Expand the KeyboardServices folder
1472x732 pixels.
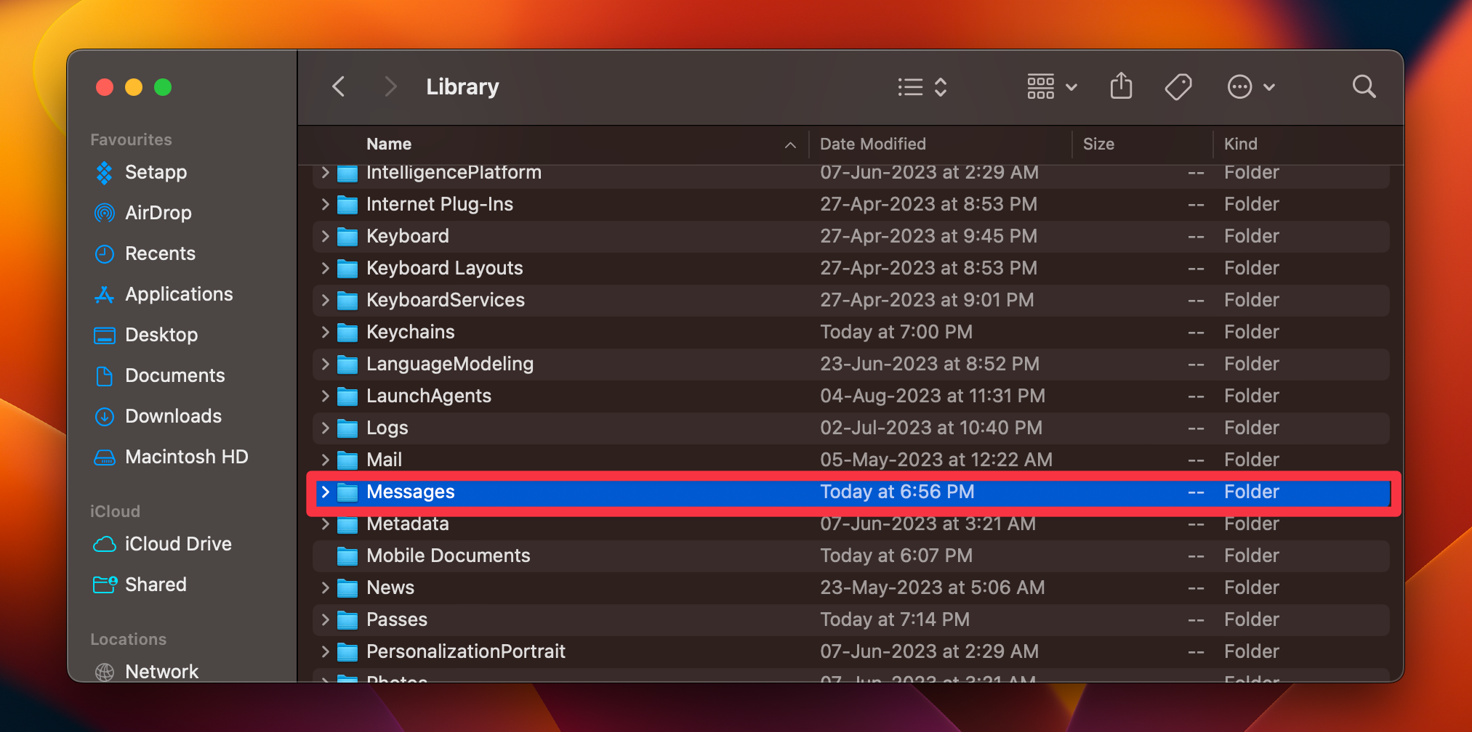coord(325,300)
